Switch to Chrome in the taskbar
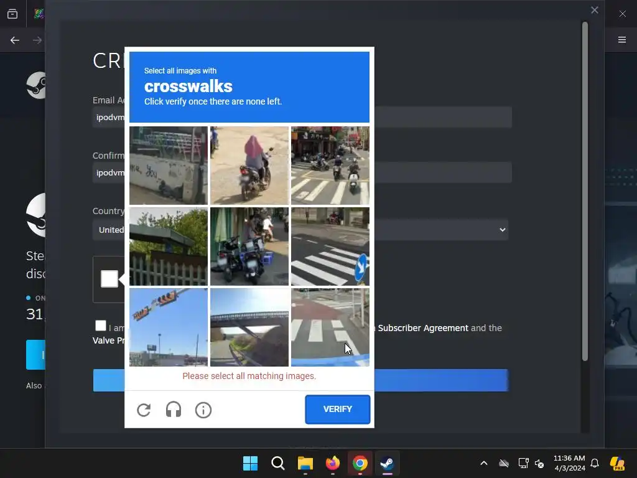This screenshot has height=478, width=637. pyautogui.click(x=360, y=463)
